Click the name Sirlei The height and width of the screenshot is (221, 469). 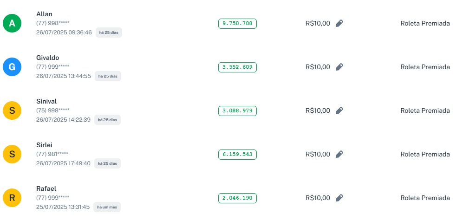(x=45, y=145)
